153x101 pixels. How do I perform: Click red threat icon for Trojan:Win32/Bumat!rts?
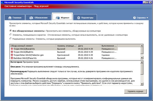pos(12,49)
